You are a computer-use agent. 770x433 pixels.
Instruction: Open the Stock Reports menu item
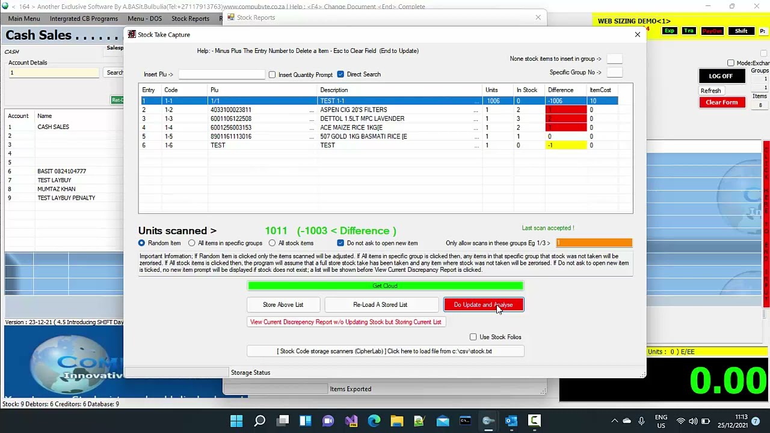190,19
